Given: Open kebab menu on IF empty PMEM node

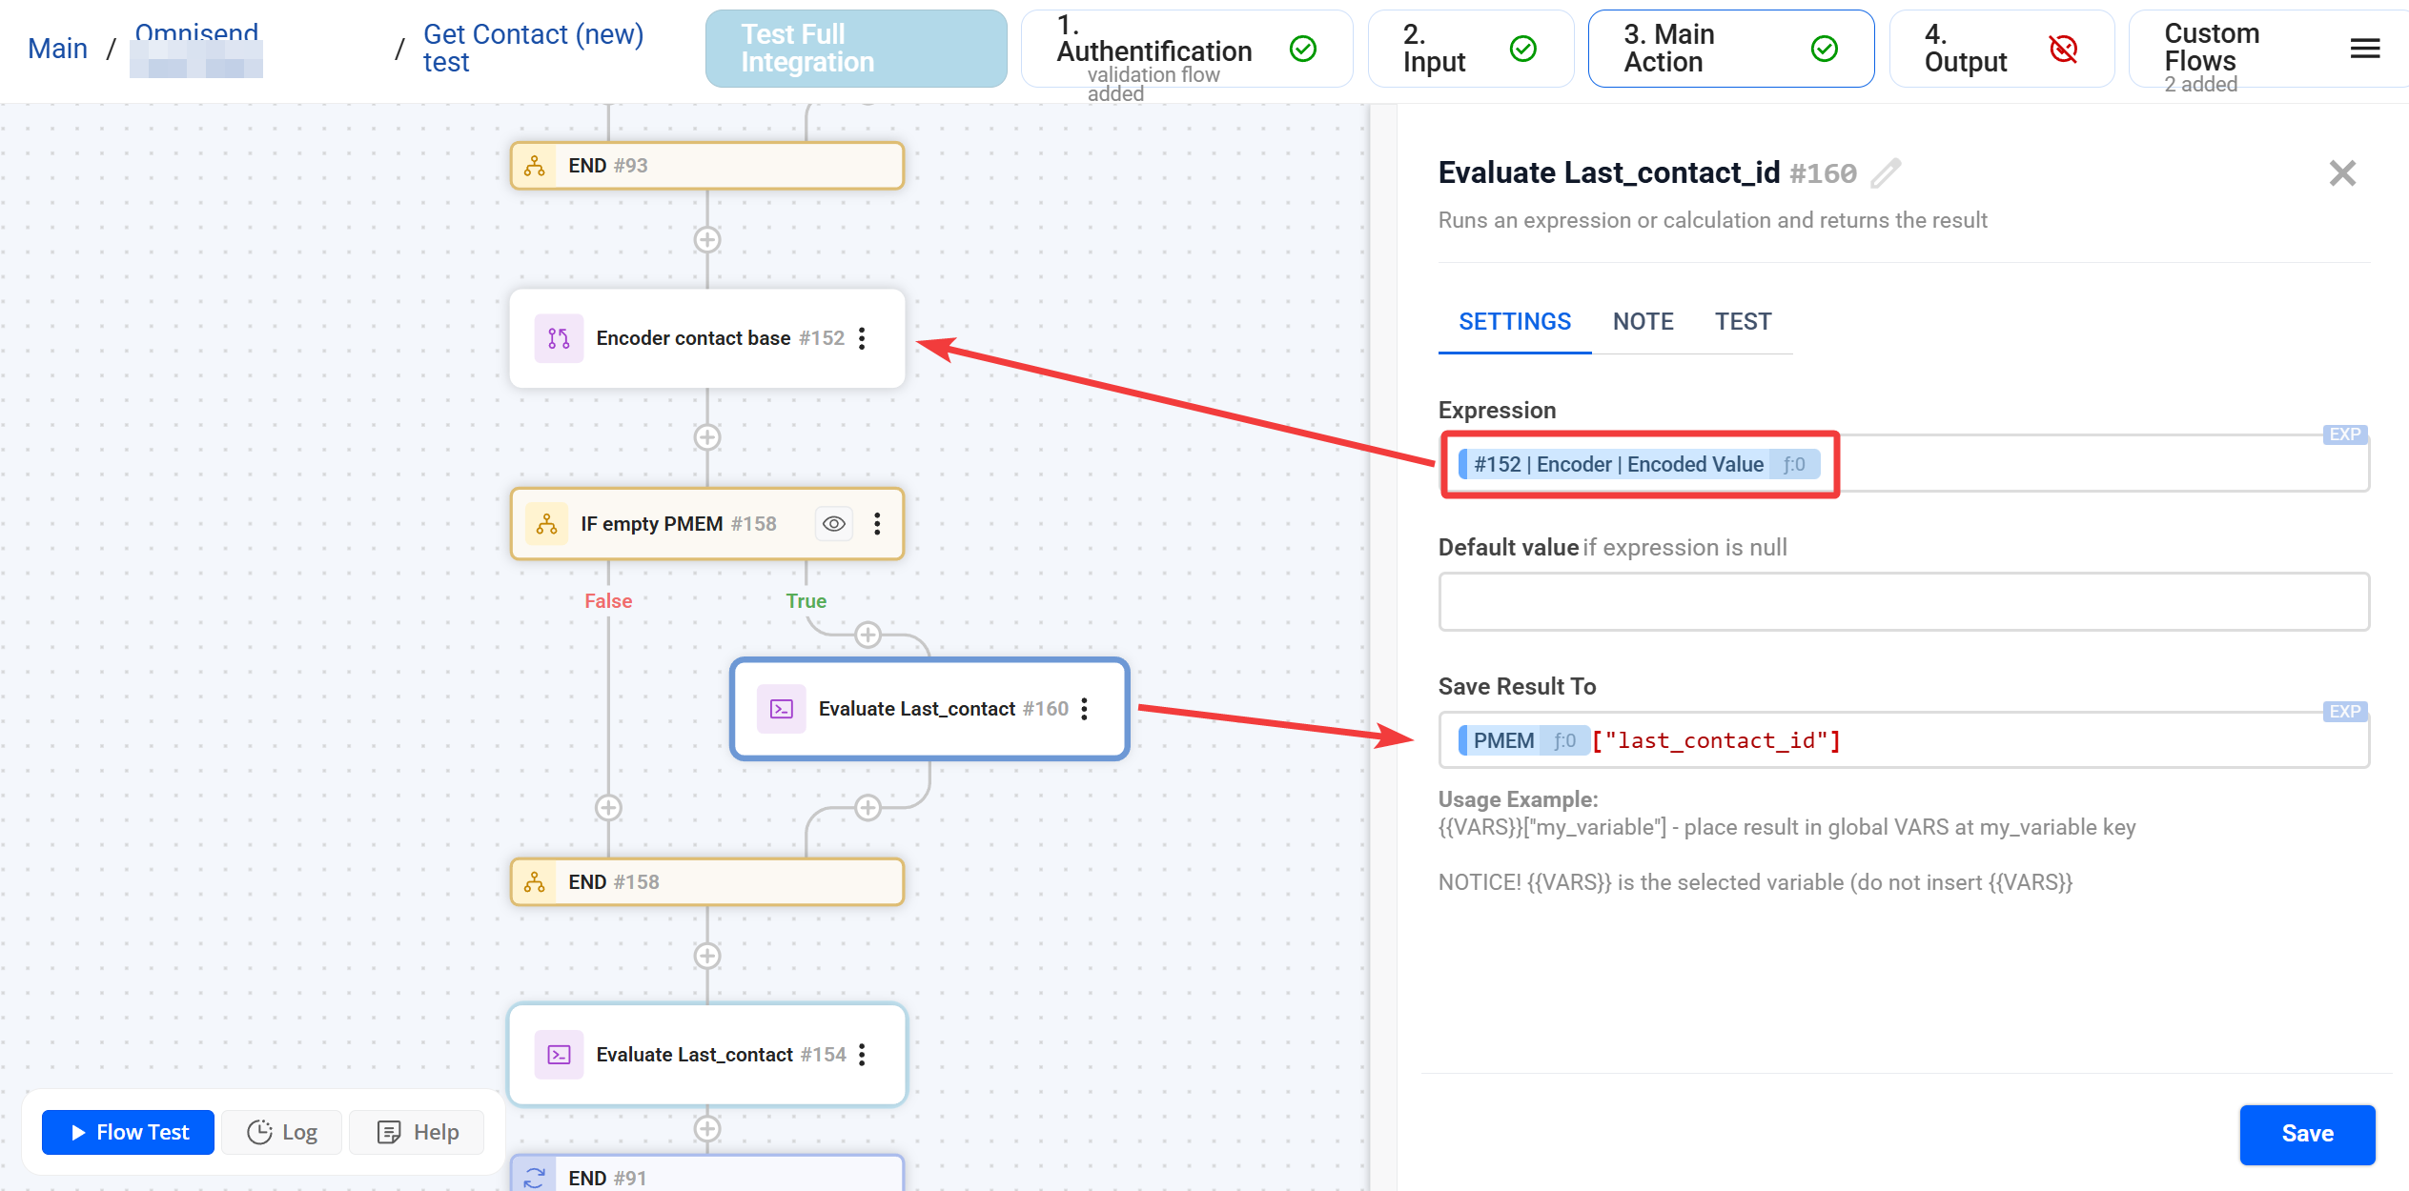Looking at the screenshot, I should 877,523.
